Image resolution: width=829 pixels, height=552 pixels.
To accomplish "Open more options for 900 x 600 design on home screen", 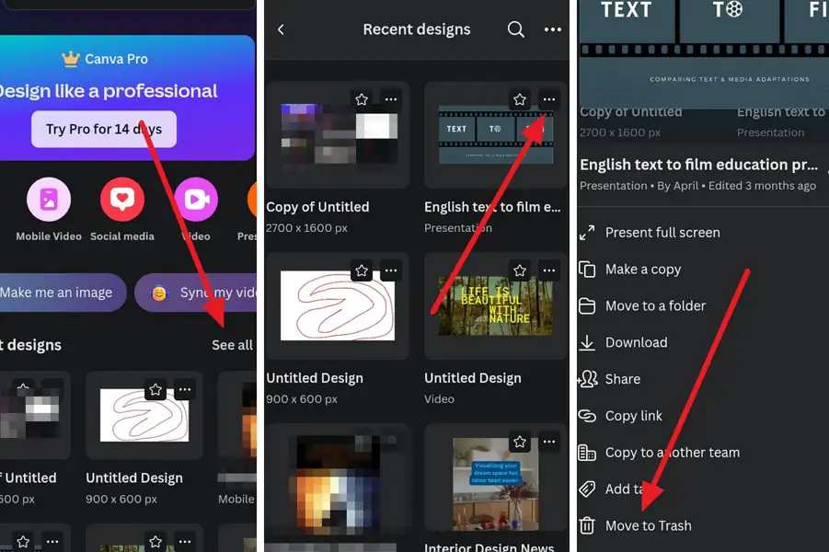I will tap(185, 390).
